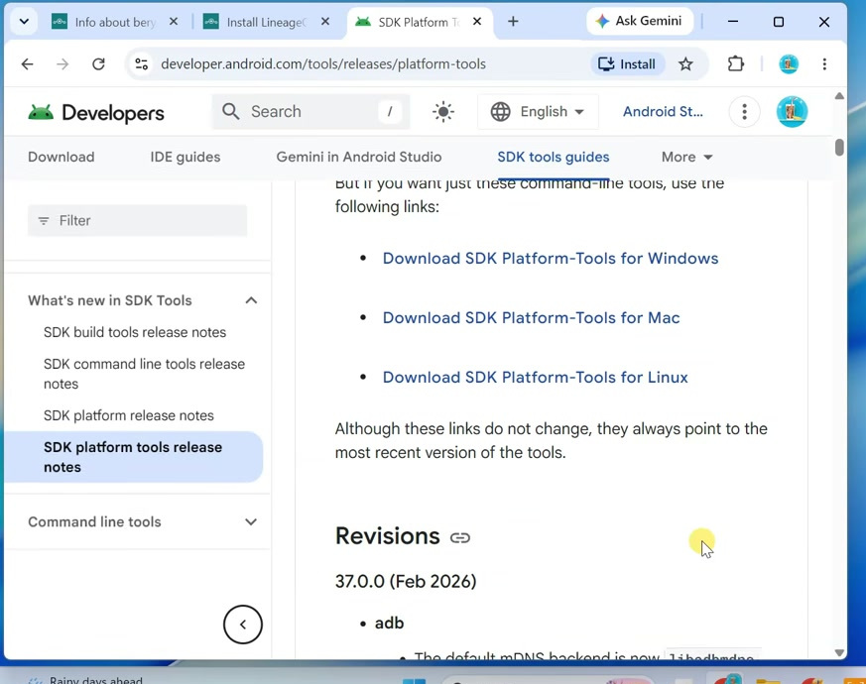Bookmark this page with star icon
Viewport: 866px width, 684px height.
pos(685,64)
